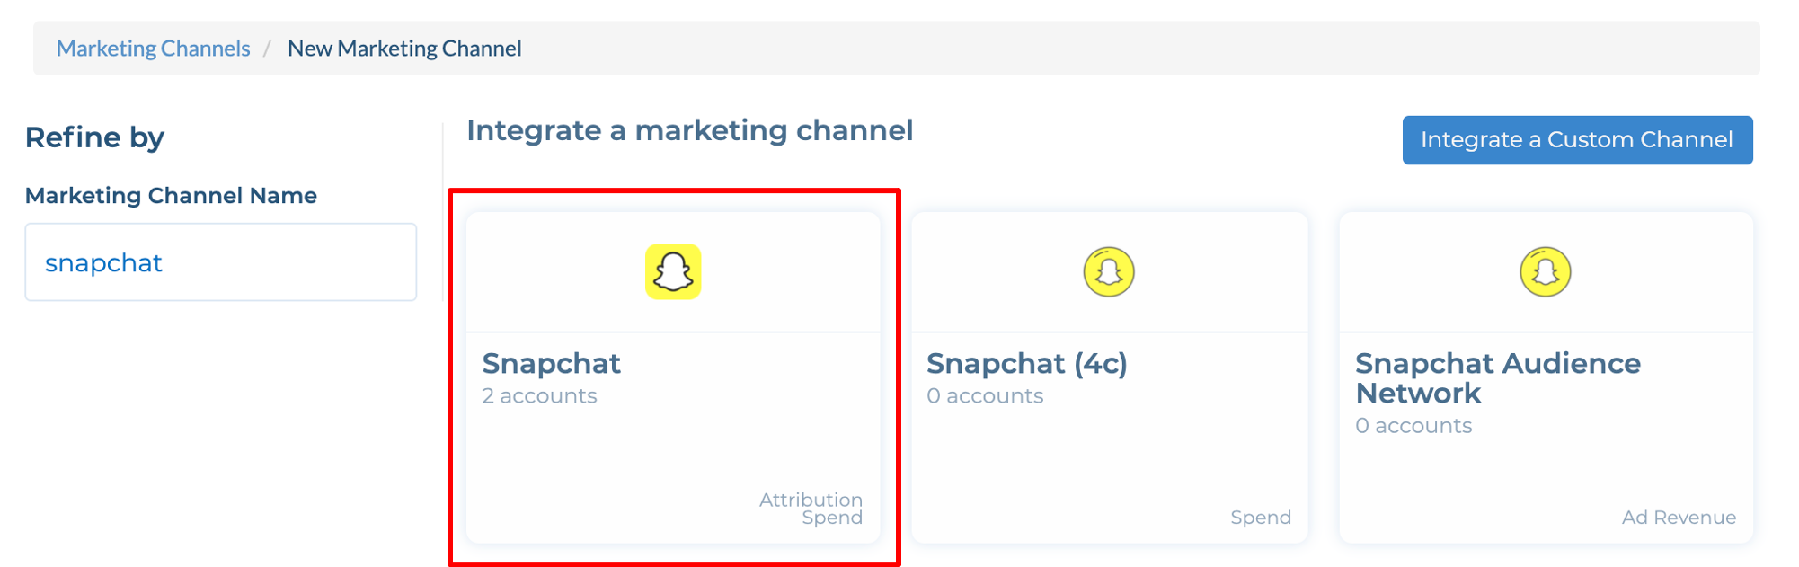The width and height of the screenshot is (1799, 567).
Task: Open the Snapchat (4c) card title
Action: coord(1026,363)
